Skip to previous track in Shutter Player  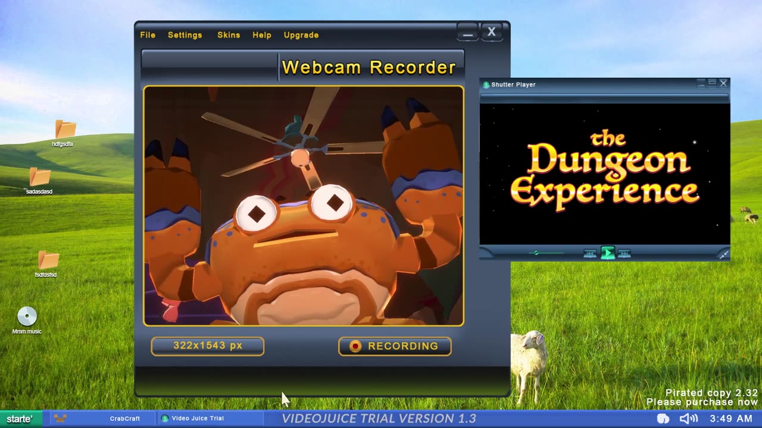pos(590,254)
